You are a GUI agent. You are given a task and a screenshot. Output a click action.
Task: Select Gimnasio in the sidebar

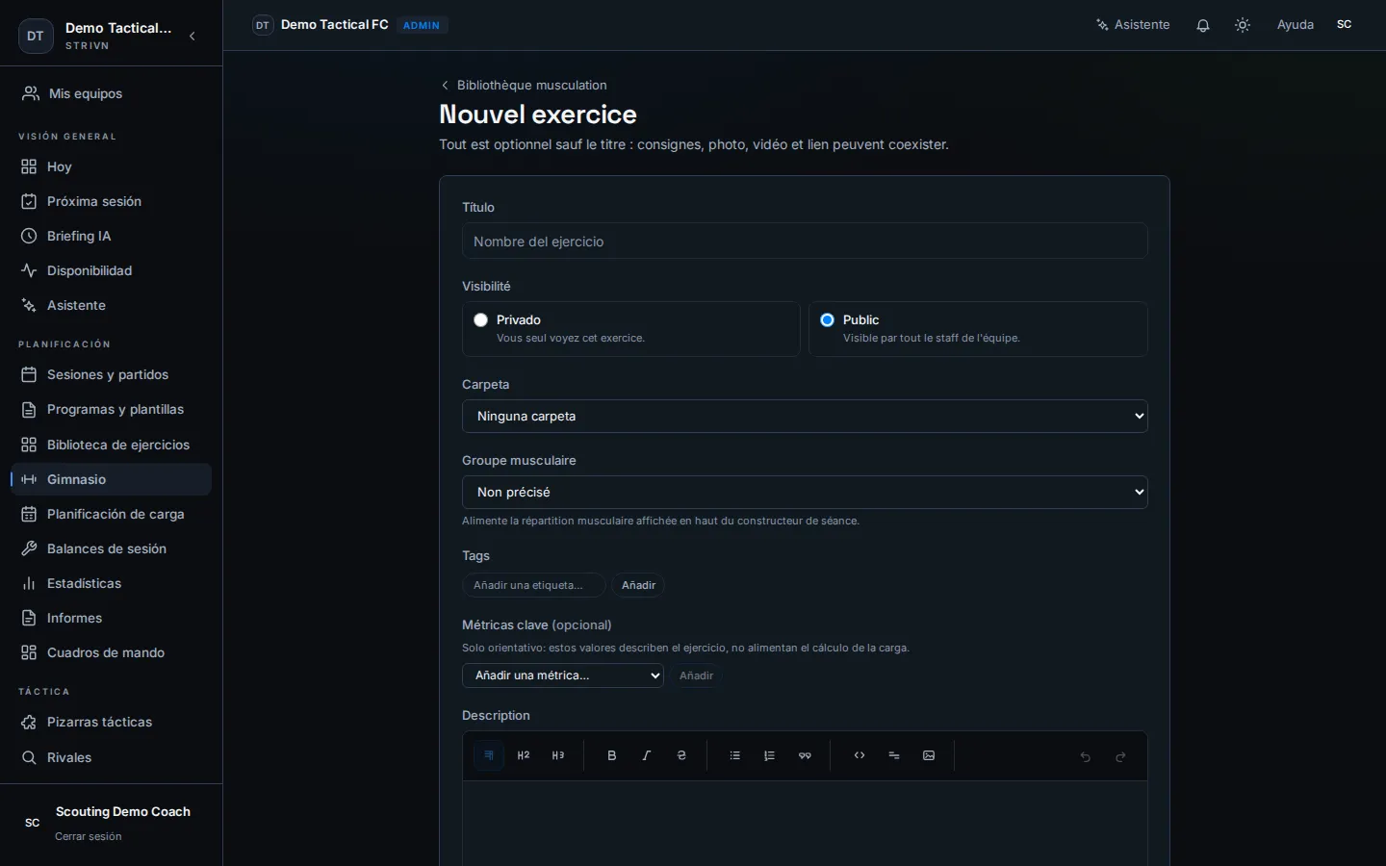pyautogui.click(x=111, y=479)
